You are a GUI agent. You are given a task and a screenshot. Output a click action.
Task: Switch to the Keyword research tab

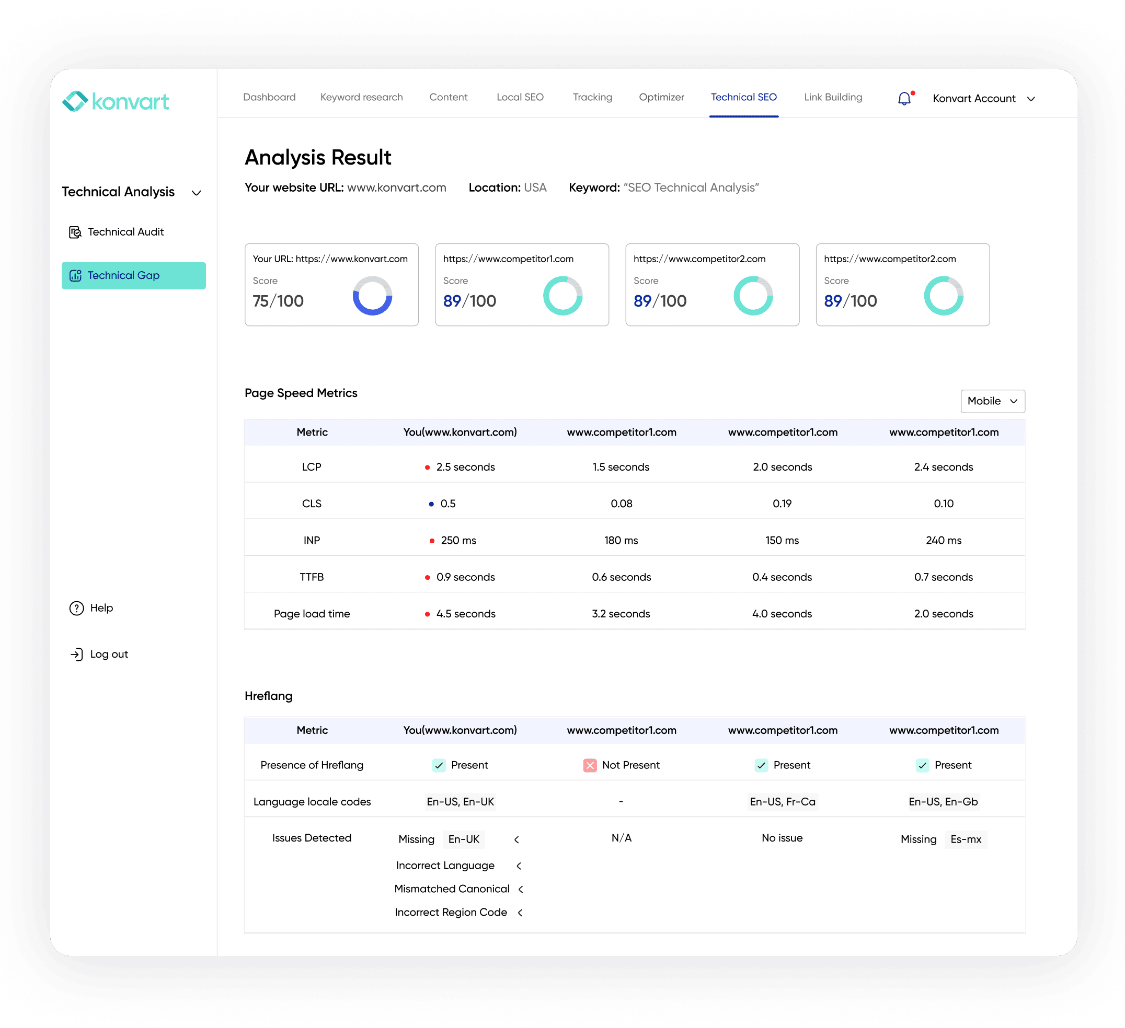pos(361,97)
